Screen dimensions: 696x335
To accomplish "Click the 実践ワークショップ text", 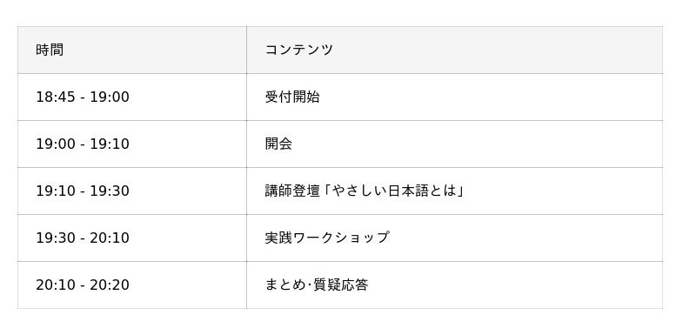I will click(x=327, y=238).
